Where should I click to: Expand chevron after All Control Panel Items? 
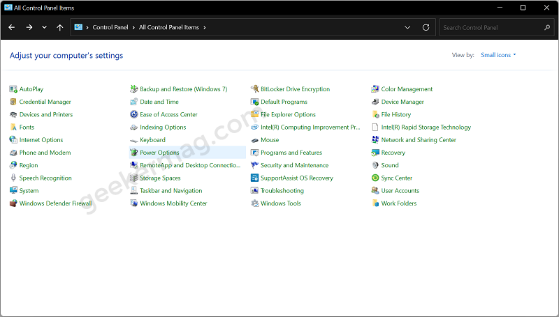(x=205, y=27)
